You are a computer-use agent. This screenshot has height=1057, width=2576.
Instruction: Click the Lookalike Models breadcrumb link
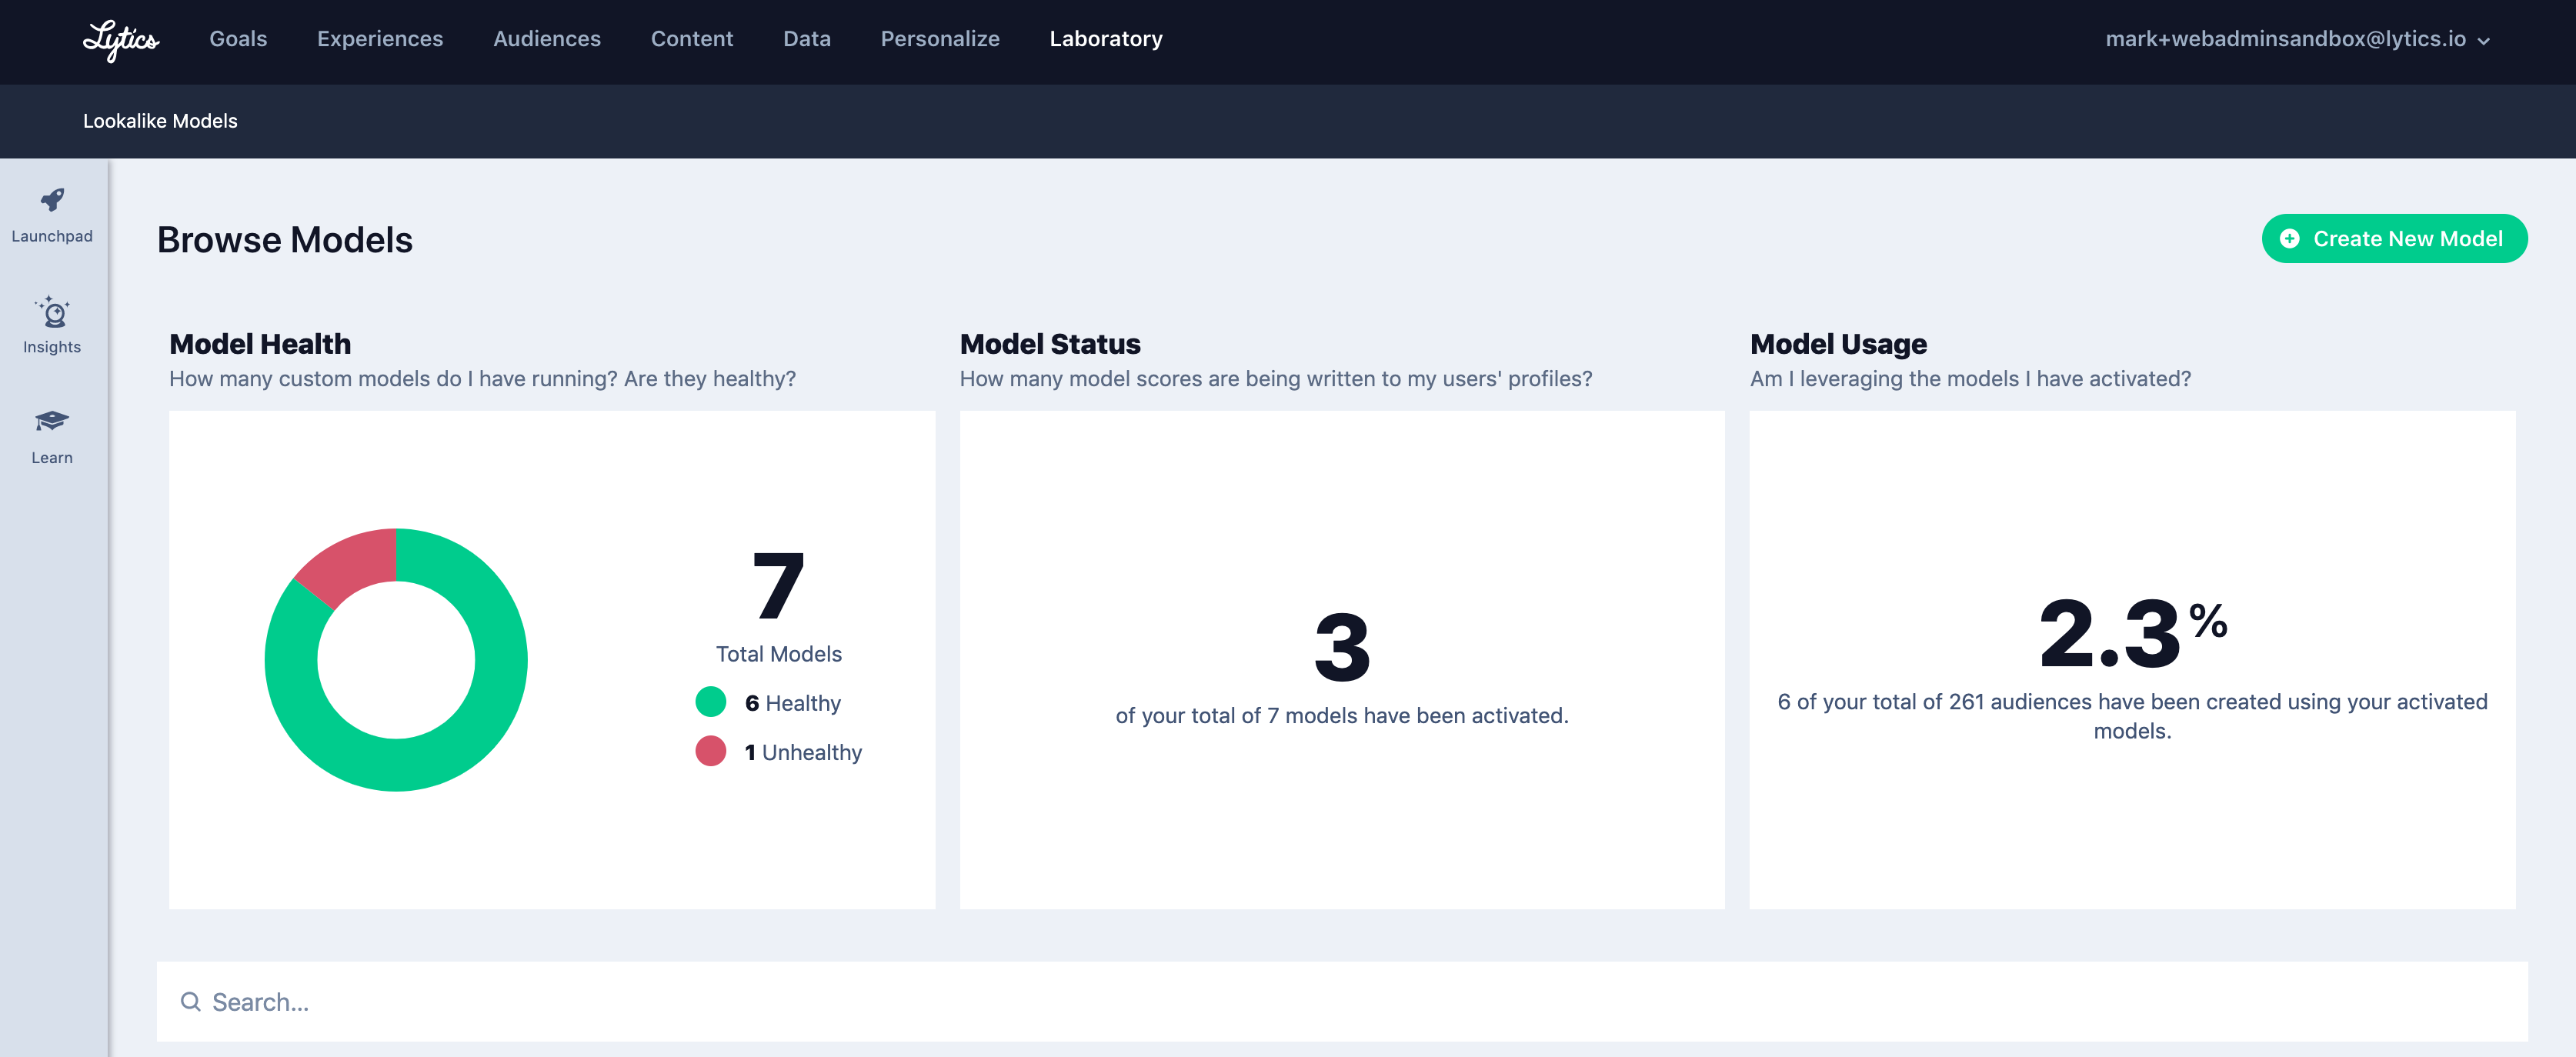pyautogui.click(x=160, y=121)
